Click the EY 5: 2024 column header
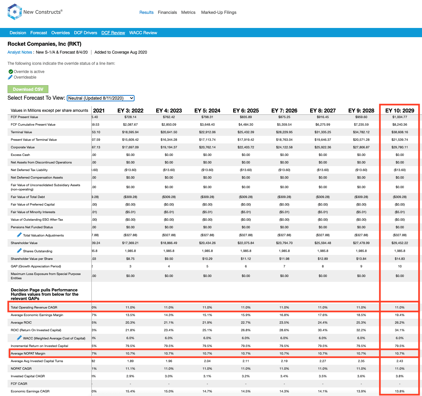 [207, 111]
